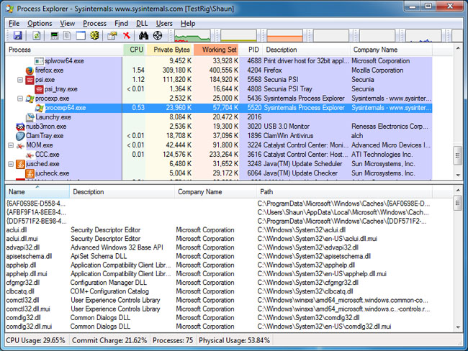Click the crosshair Find Window's Process icon

[158, 35]
